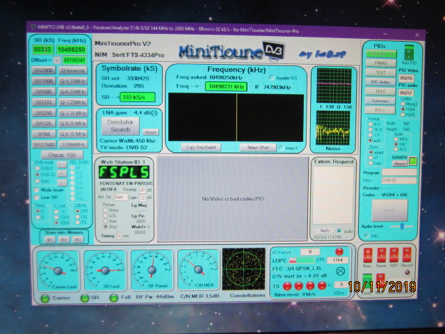Click the Copy Freq found button
445x334 pixels.
click(x=201, y=147)
